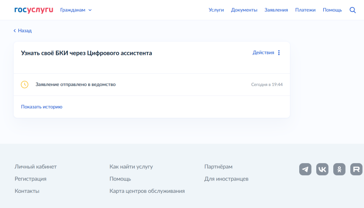Open Заявления in the top navigation
Image resolution: width=364 pixels, height=208 pixels.
tap(276, 10)
